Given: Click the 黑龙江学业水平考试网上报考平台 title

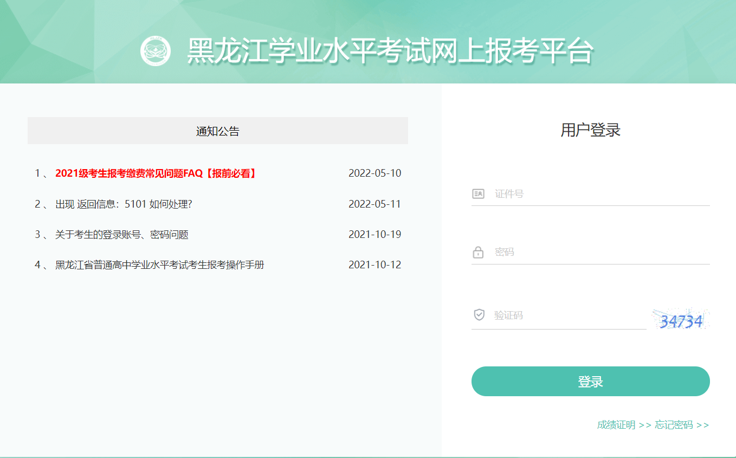Looking at the screenshot, I should pyautogui.click(x=390, y=52).
